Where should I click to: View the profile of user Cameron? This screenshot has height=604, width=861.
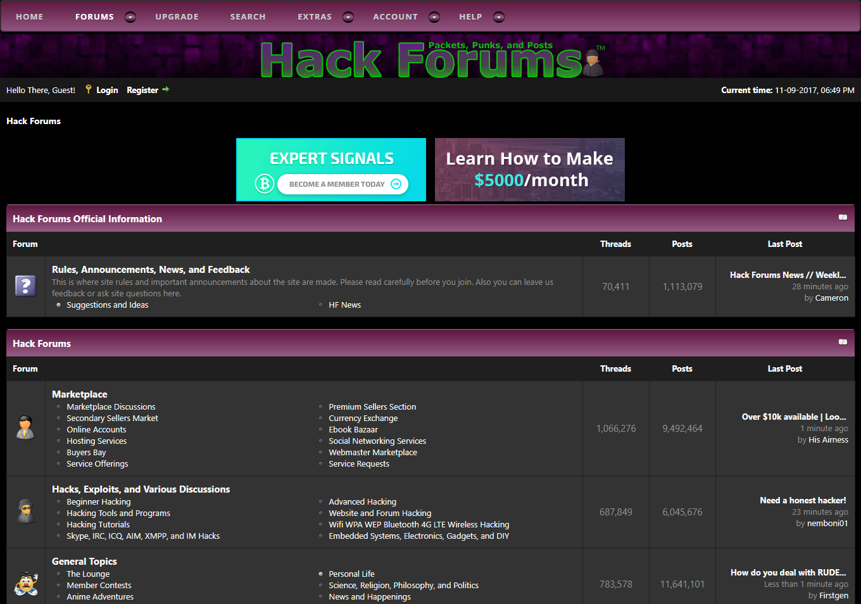point(832,298)
